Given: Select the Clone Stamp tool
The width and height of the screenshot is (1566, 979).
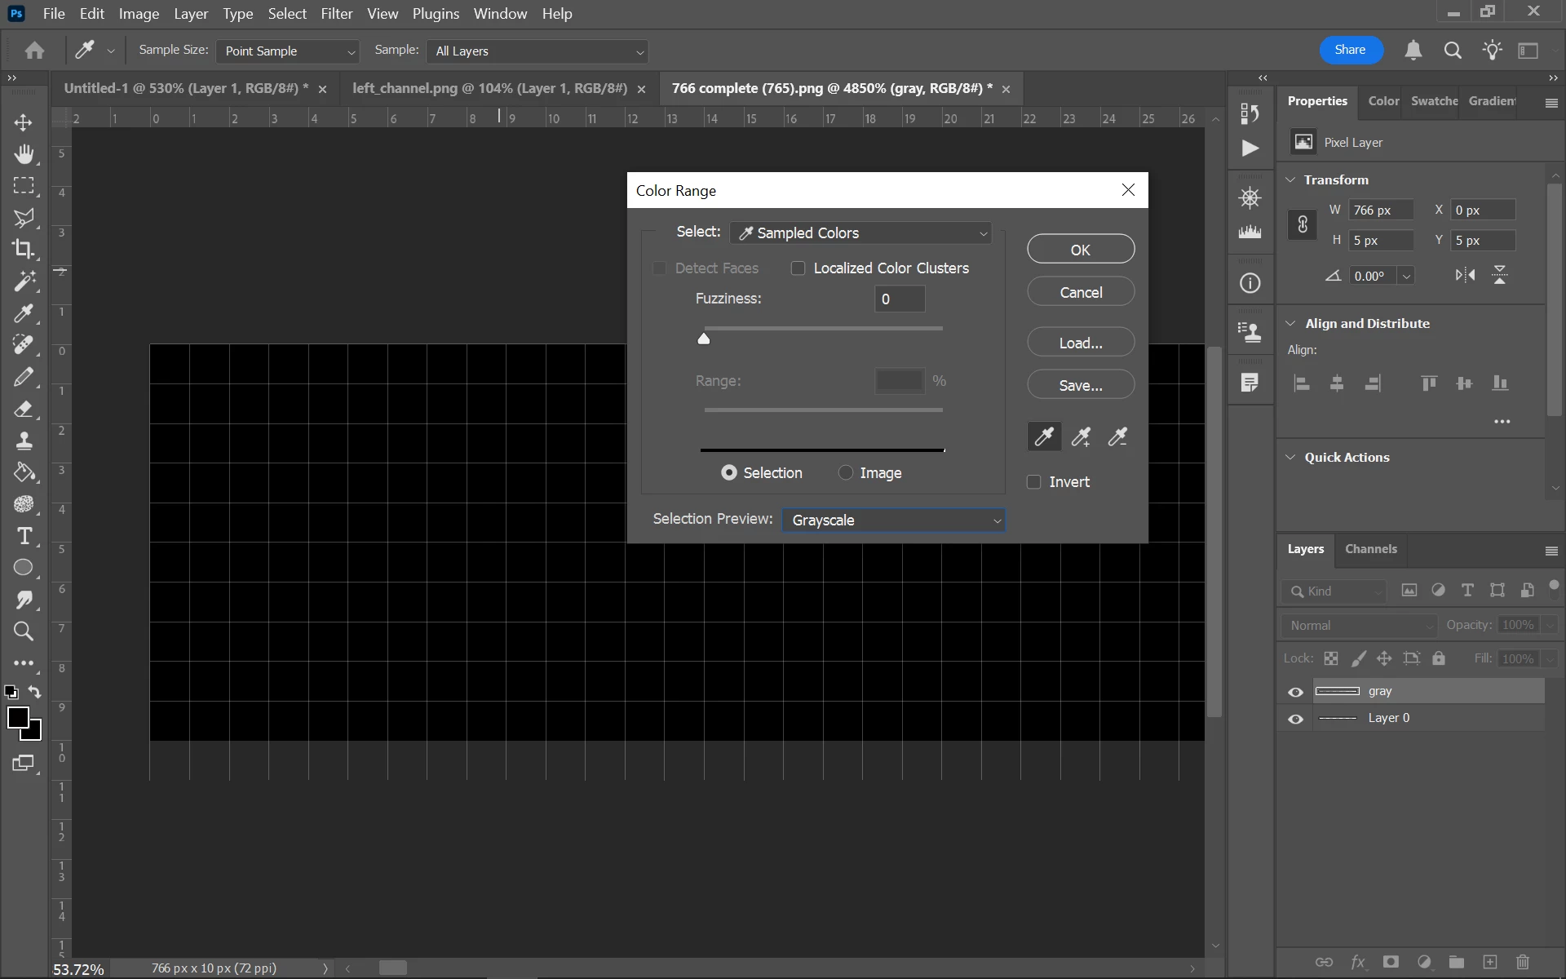Looking at the screenshot, I should tap(24, 441).
